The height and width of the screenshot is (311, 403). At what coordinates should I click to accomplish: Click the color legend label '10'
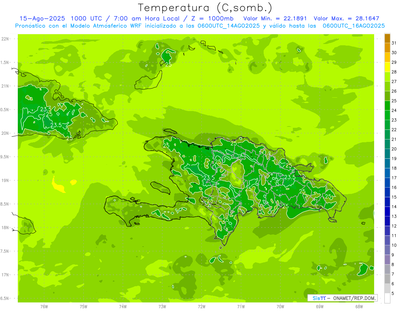pos(394,245)
